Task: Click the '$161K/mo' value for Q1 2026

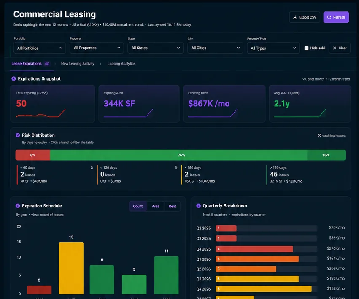Action: (x=336, y=258)
